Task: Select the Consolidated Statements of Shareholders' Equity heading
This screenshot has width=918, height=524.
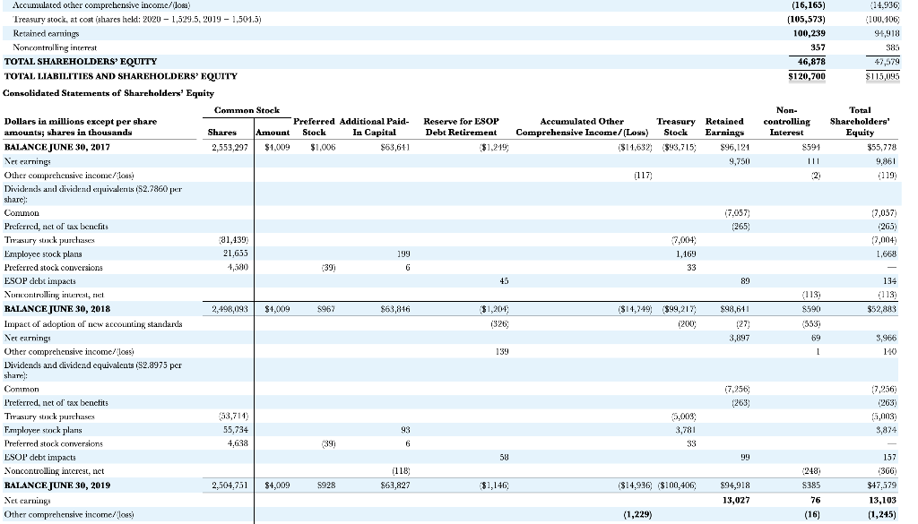Action: coord(107,93)
